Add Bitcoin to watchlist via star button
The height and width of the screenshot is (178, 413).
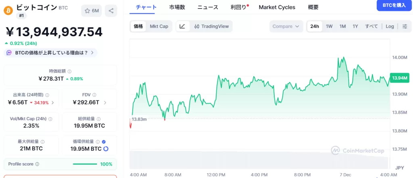click(92, 10)
